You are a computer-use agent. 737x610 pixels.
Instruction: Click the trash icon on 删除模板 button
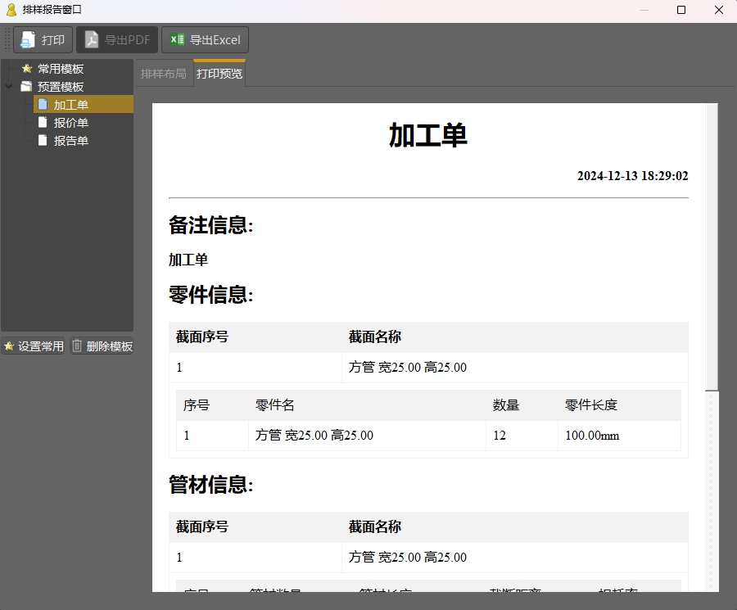(x=77, y=346)
